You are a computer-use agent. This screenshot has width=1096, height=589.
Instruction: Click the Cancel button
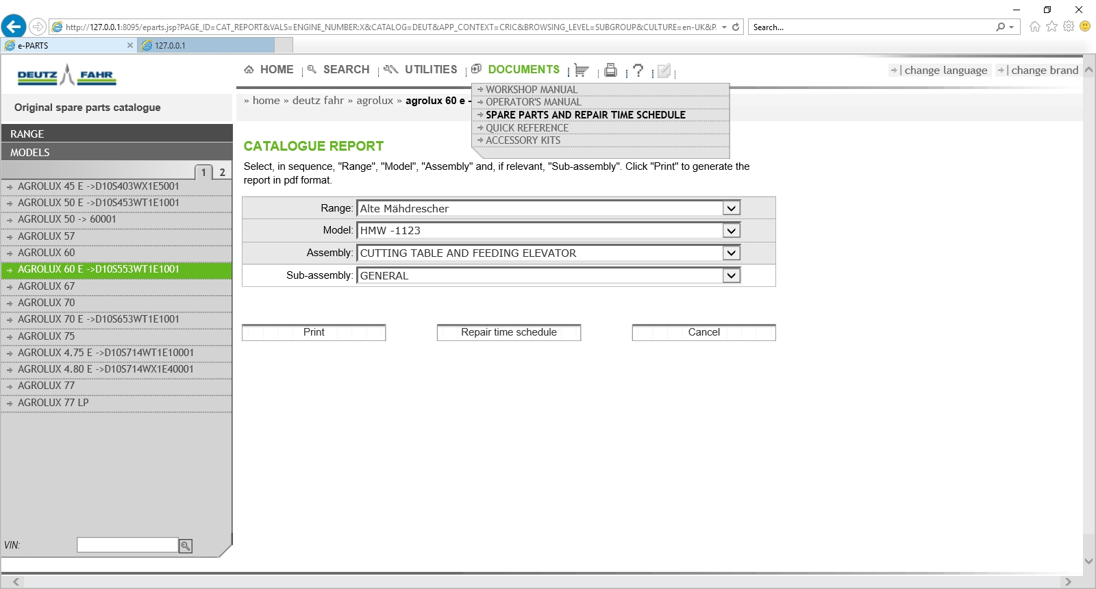704,332
